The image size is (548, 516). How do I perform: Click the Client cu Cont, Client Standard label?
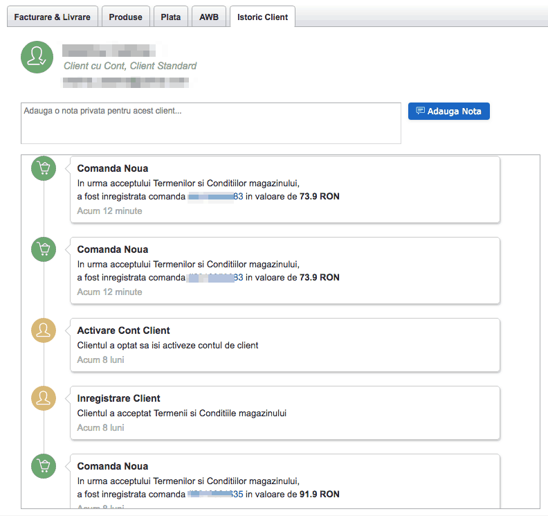(x=130, y=66)
